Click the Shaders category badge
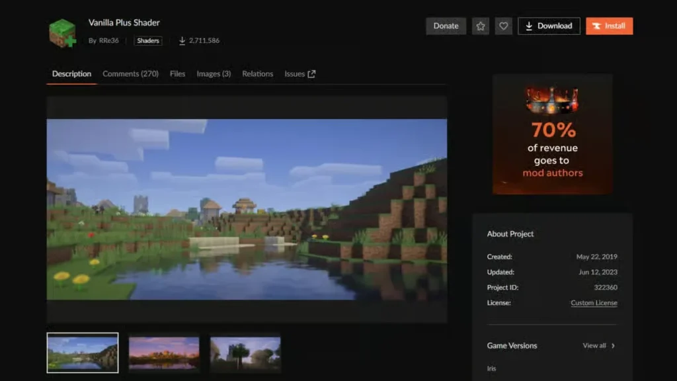This screenshot has height=381, width=677. click(x=147, y=40)
